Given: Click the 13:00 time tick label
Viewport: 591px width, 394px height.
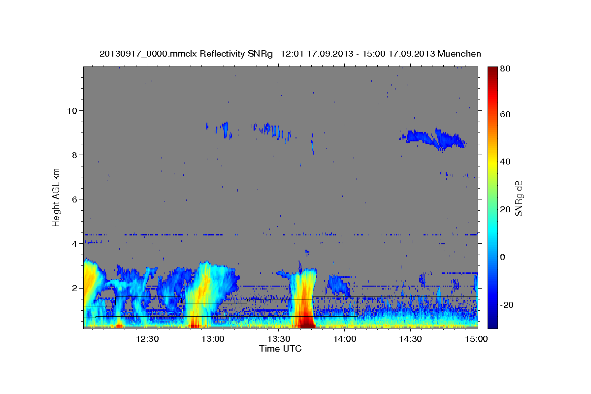Looking at the screenshot, I should [213, 339].
